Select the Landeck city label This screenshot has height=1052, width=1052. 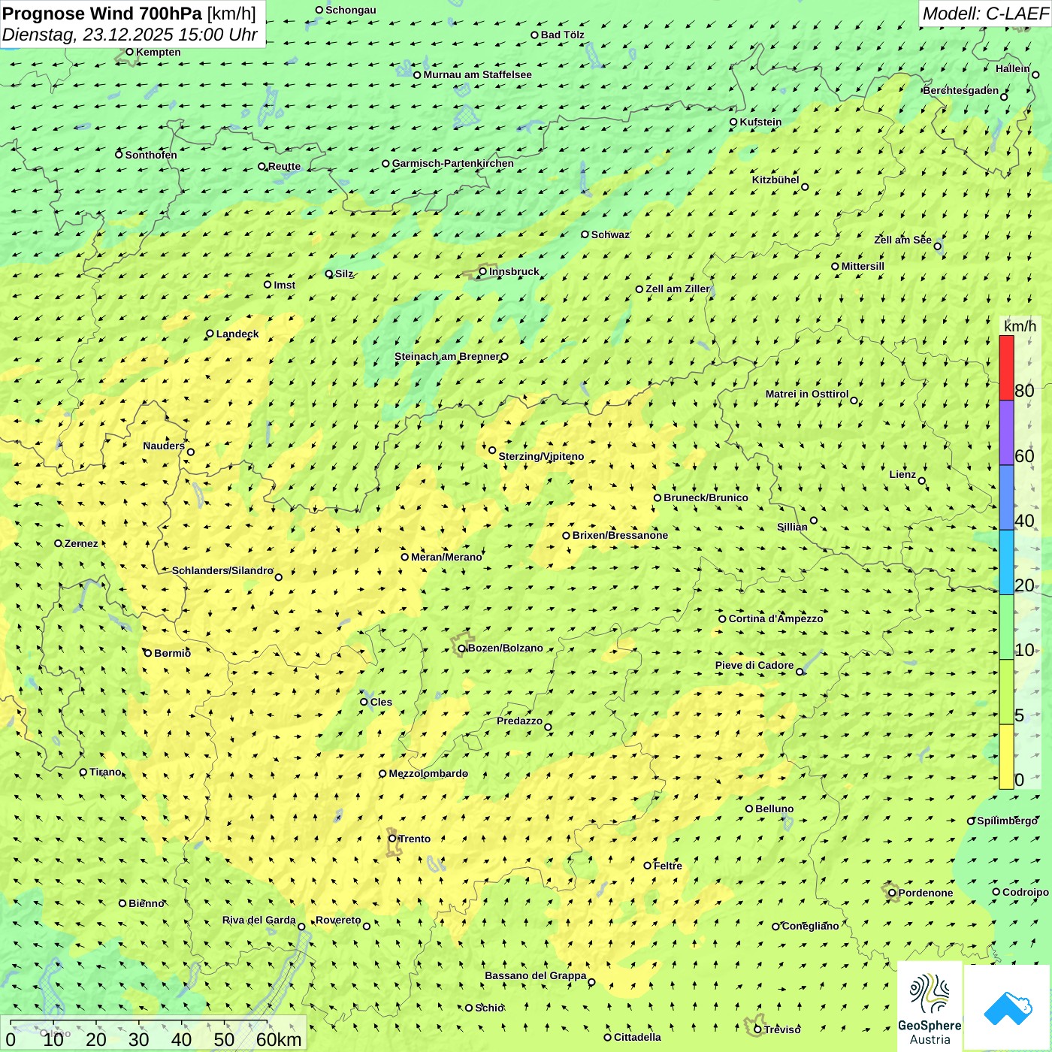(x=237, y=334)
